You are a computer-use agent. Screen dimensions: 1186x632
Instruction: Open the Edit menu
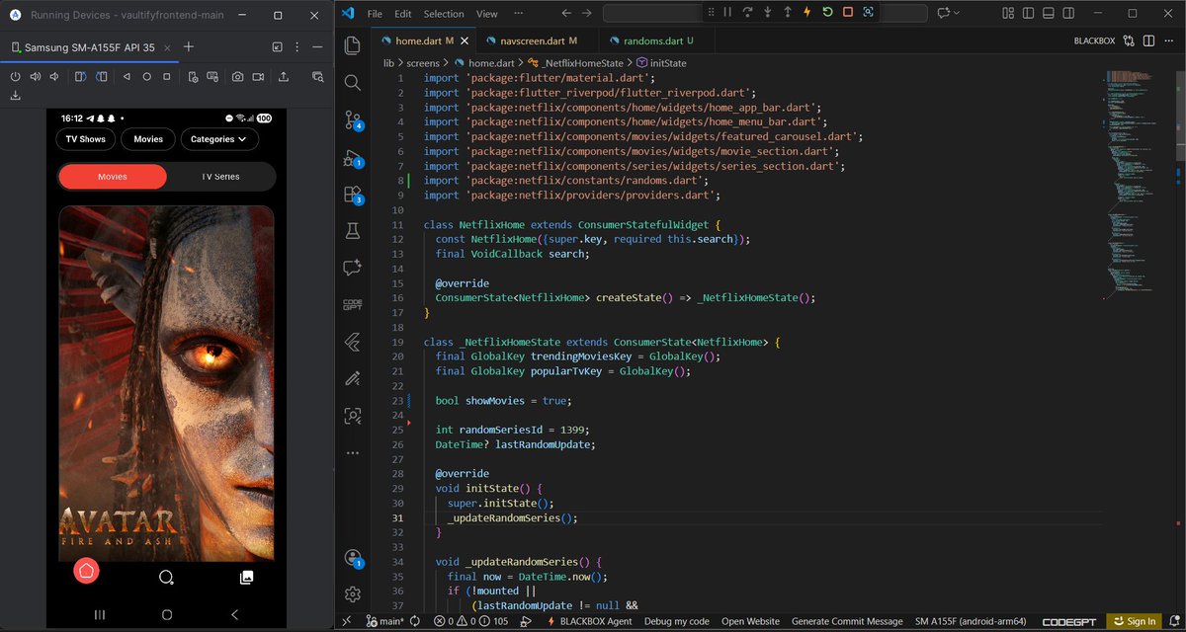tap(402, 14)
